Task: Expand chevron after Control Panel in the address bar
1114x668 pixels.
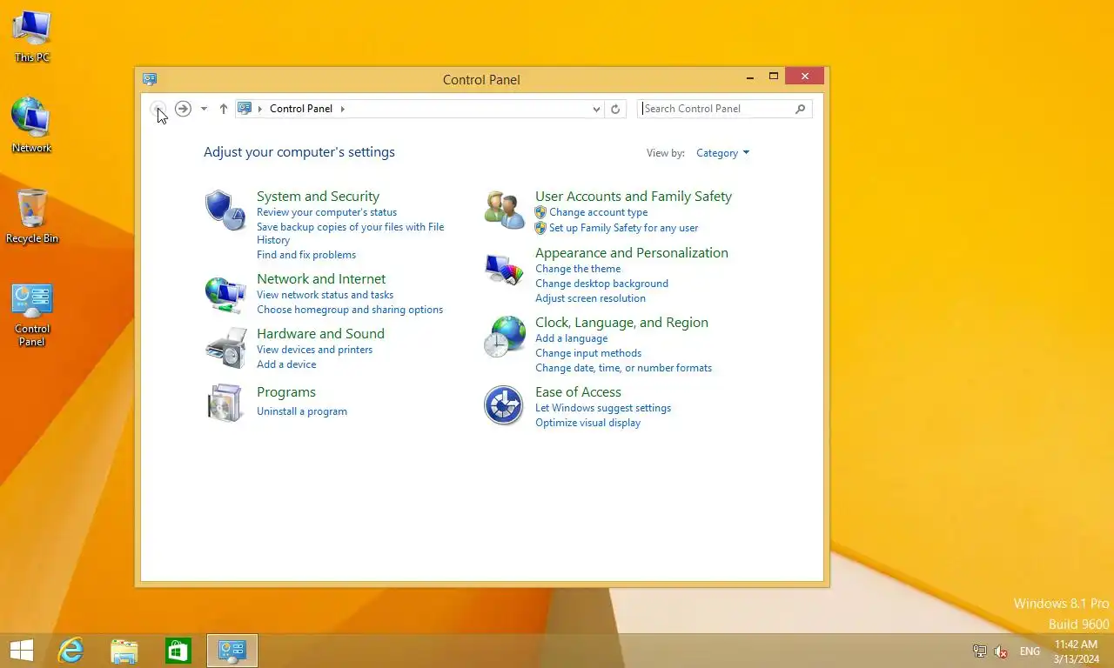Action: click(343, 109)
